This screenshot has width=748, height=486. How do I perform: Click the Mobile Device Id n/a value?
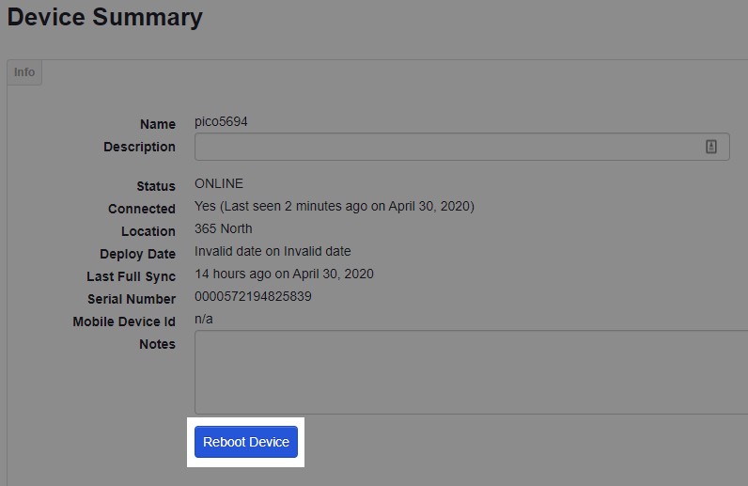(x=204, y=319)
